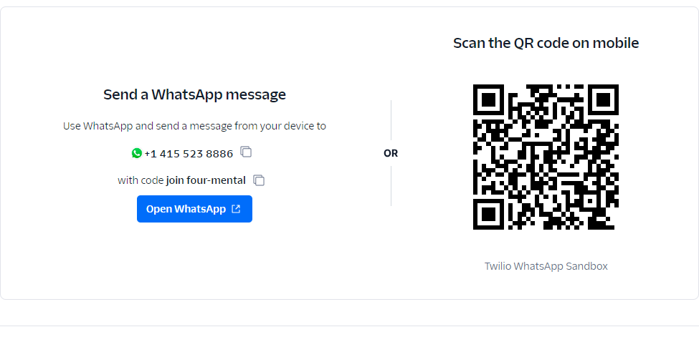Click the green WhatsApp logo icon
The width and height of the screenshot is (699, 347).
click(x=137, y=153)
